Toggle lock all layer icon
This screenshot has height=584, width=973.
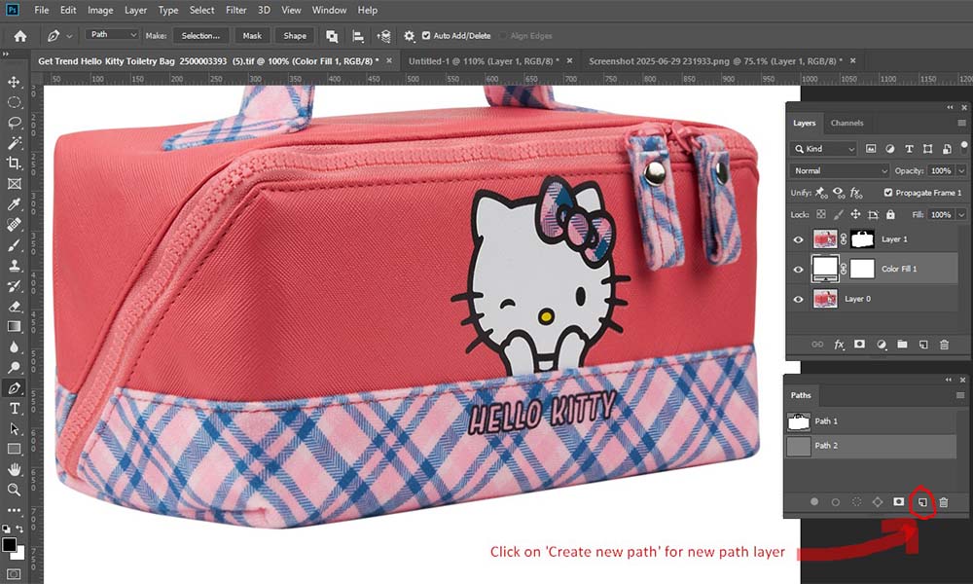(890, 215)
